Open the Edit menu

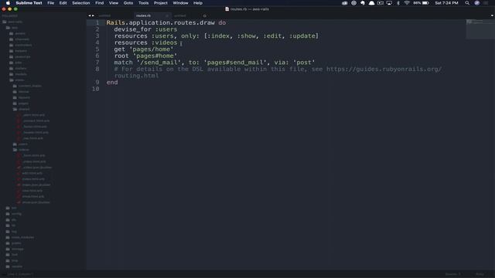click(x=63, y=3)
